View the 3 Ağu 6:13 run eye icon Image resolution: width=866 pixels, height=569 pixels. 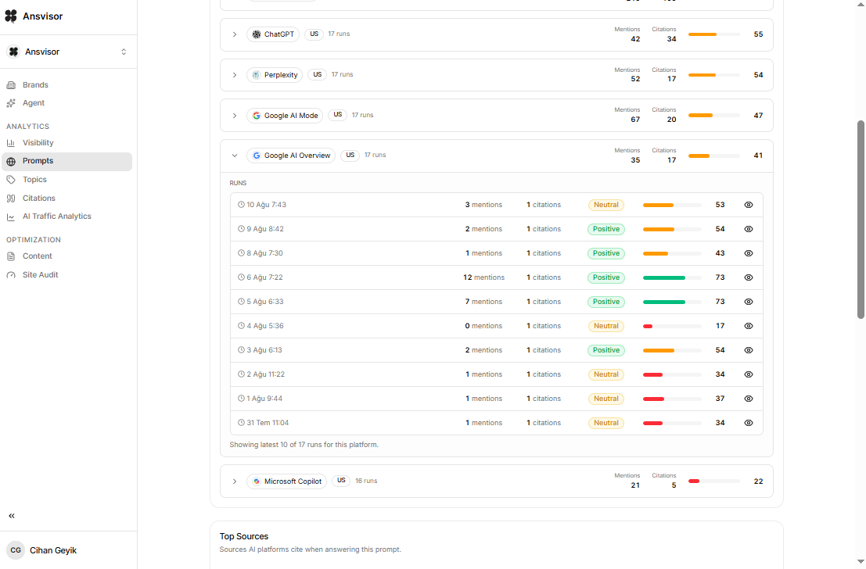(x=749, y=350)
